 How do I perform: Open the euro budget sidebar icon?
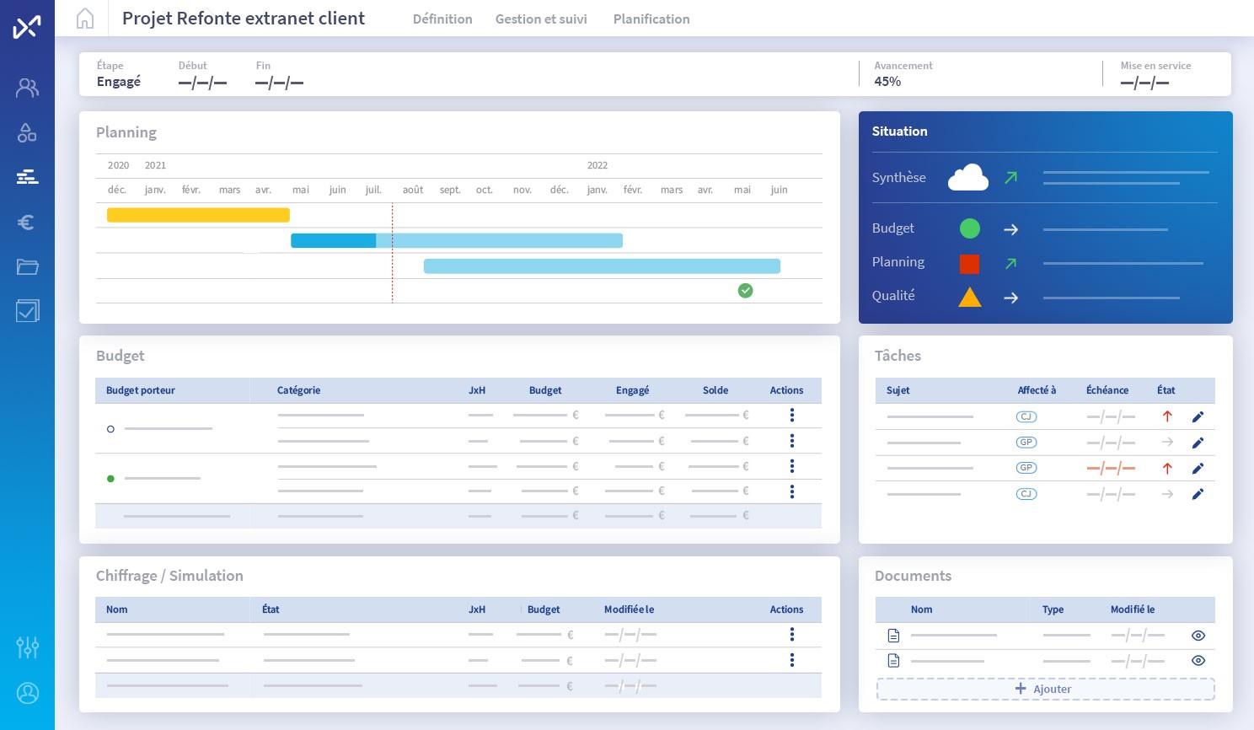(x=27, y=222)
